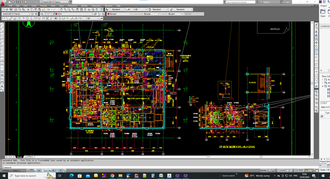
Task: Open the Dimension menu
Action: pos(73,6)
